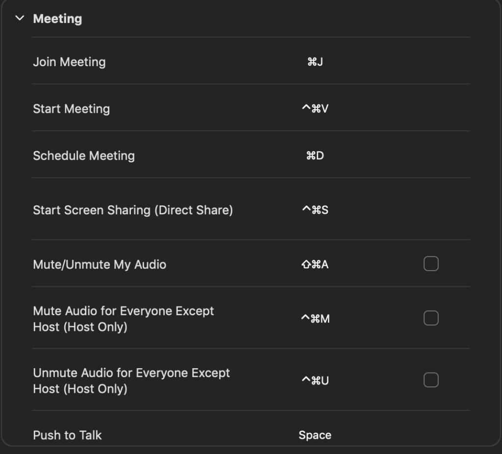Click the Mute/Unmute My Audio label
The image size is (502, 454).
pyautogui.click(x=100, y=265)
